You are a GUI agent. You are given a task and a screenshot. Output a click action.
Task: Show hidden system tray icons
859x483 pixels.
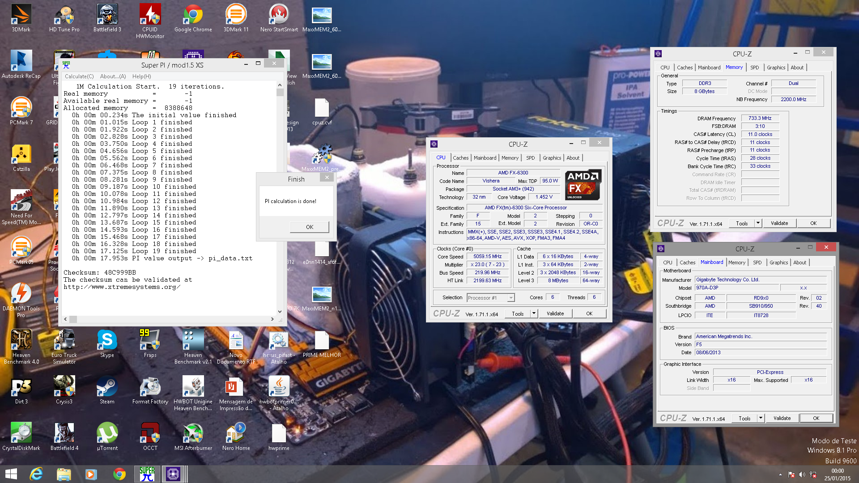pyautogui.click(x=780, y=475)
